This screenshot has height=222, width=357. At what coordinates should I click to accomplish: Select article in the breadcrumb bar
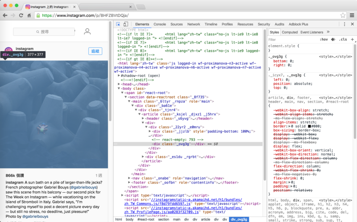pos(205,219)
